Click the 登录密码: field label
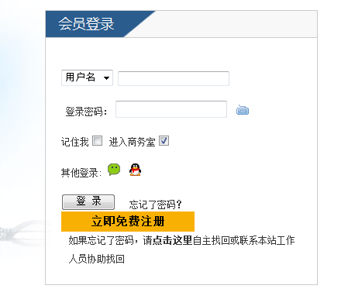 click(86, 112)
